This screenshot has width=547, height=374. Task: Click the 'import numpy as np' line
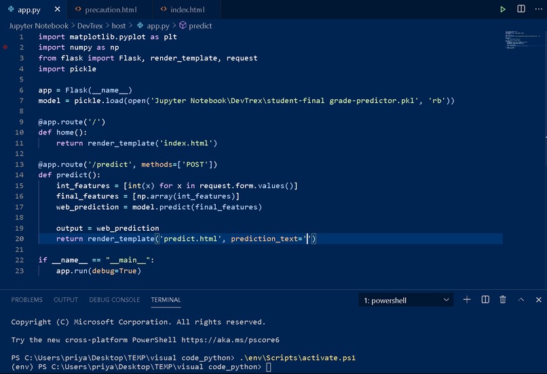point(79,47)
